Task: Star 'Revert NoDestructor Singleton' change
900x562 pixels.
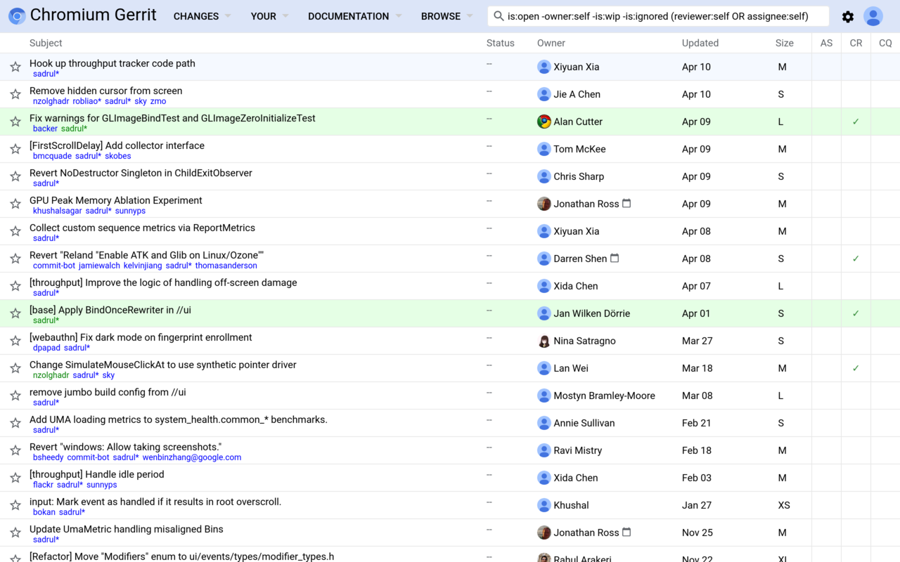Action: pos(15,176)
